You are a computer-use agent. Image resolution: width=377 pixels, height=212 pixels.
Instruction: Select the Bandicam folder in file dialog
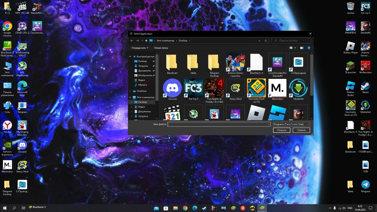coord(172,64)
